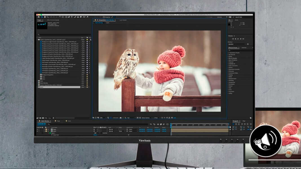Select the Selection tool in the toolbar

tap(42, 17)
